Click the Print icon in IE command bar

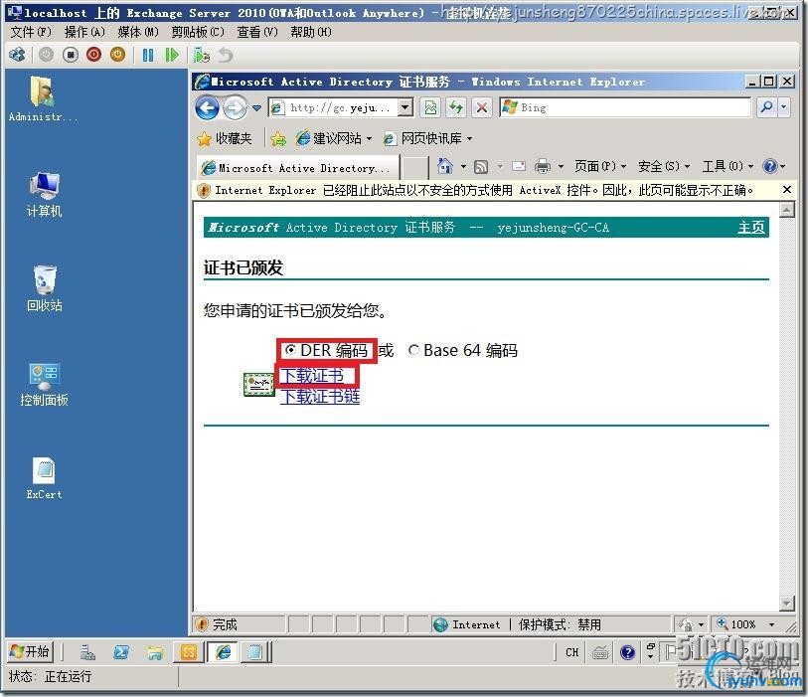(x=542, y=166)
